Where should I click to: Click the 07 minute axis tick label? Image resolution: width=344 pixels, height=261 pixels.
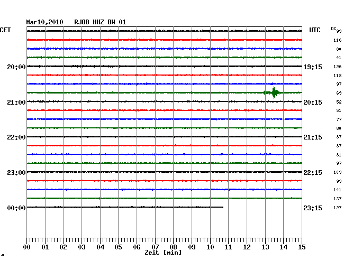[x=155, y=247]
